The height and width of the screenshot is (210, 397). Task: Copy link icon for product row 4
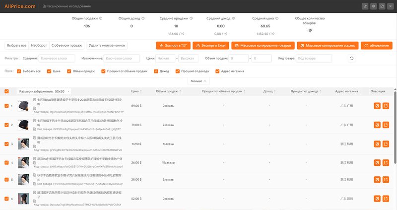(377, 163)
